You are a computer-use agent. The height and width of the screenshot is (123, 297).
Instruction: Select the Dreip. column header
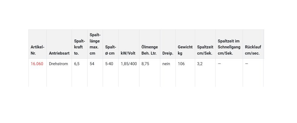click(168, 53)
